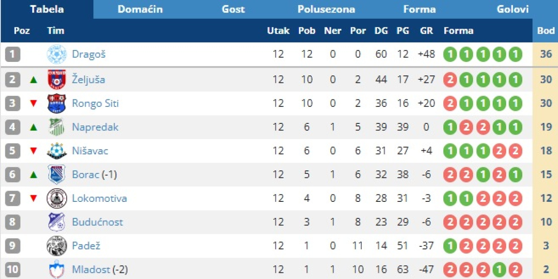558x279 pixels.
Task: Click the Borac team shield icon
Action: tap(57, 174)
